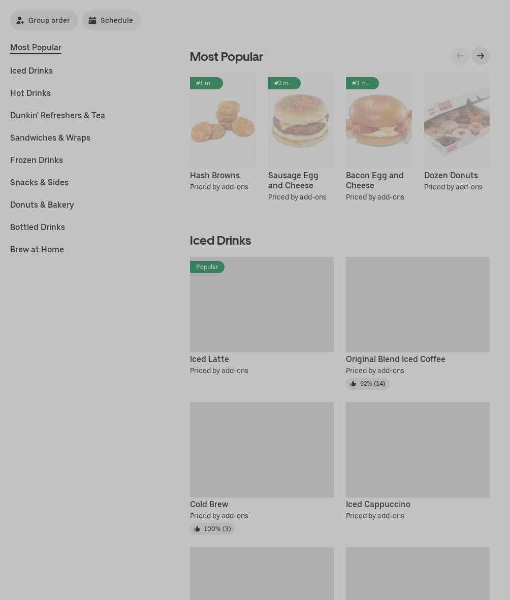Open the Schedule button
This screenshot has height=600, width=510.
point(111,20)
